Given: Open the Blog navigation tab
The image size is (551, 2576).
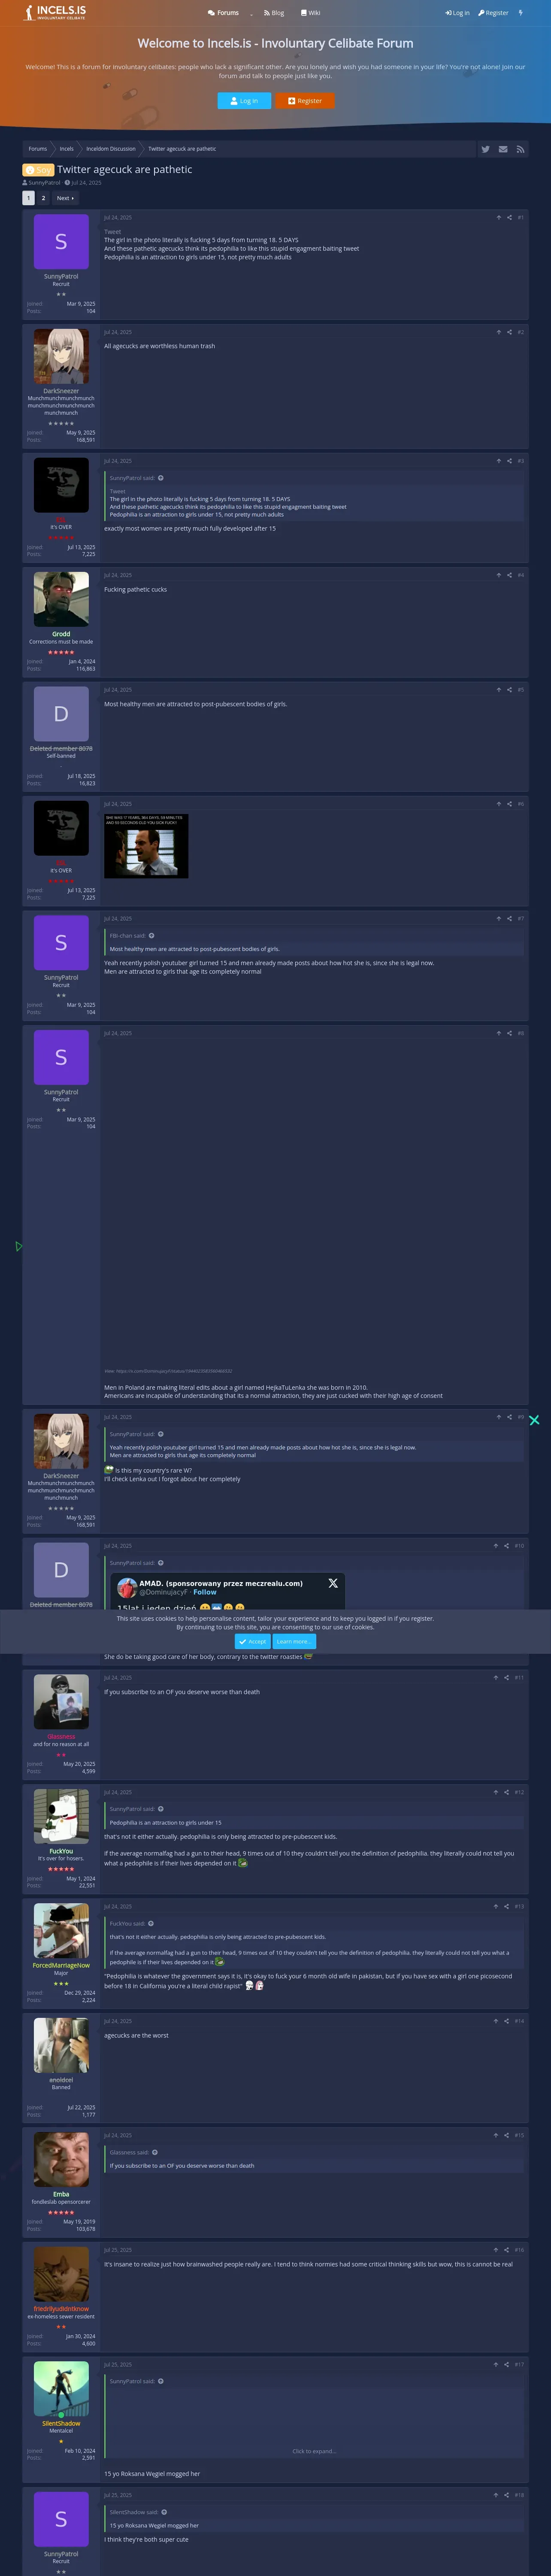Looking at the screenshot, I should click(274, 13).
